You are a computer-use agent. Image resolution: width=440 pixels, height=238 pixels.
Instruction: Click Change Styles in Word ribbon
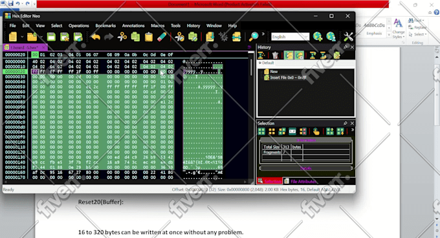coord(398,29)
